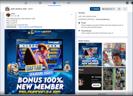Click the Privat label text

point(84,23)
